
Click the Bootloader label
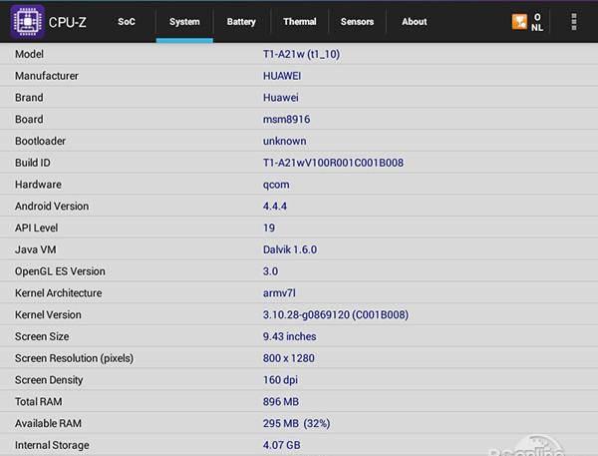(x=41, y=142)
